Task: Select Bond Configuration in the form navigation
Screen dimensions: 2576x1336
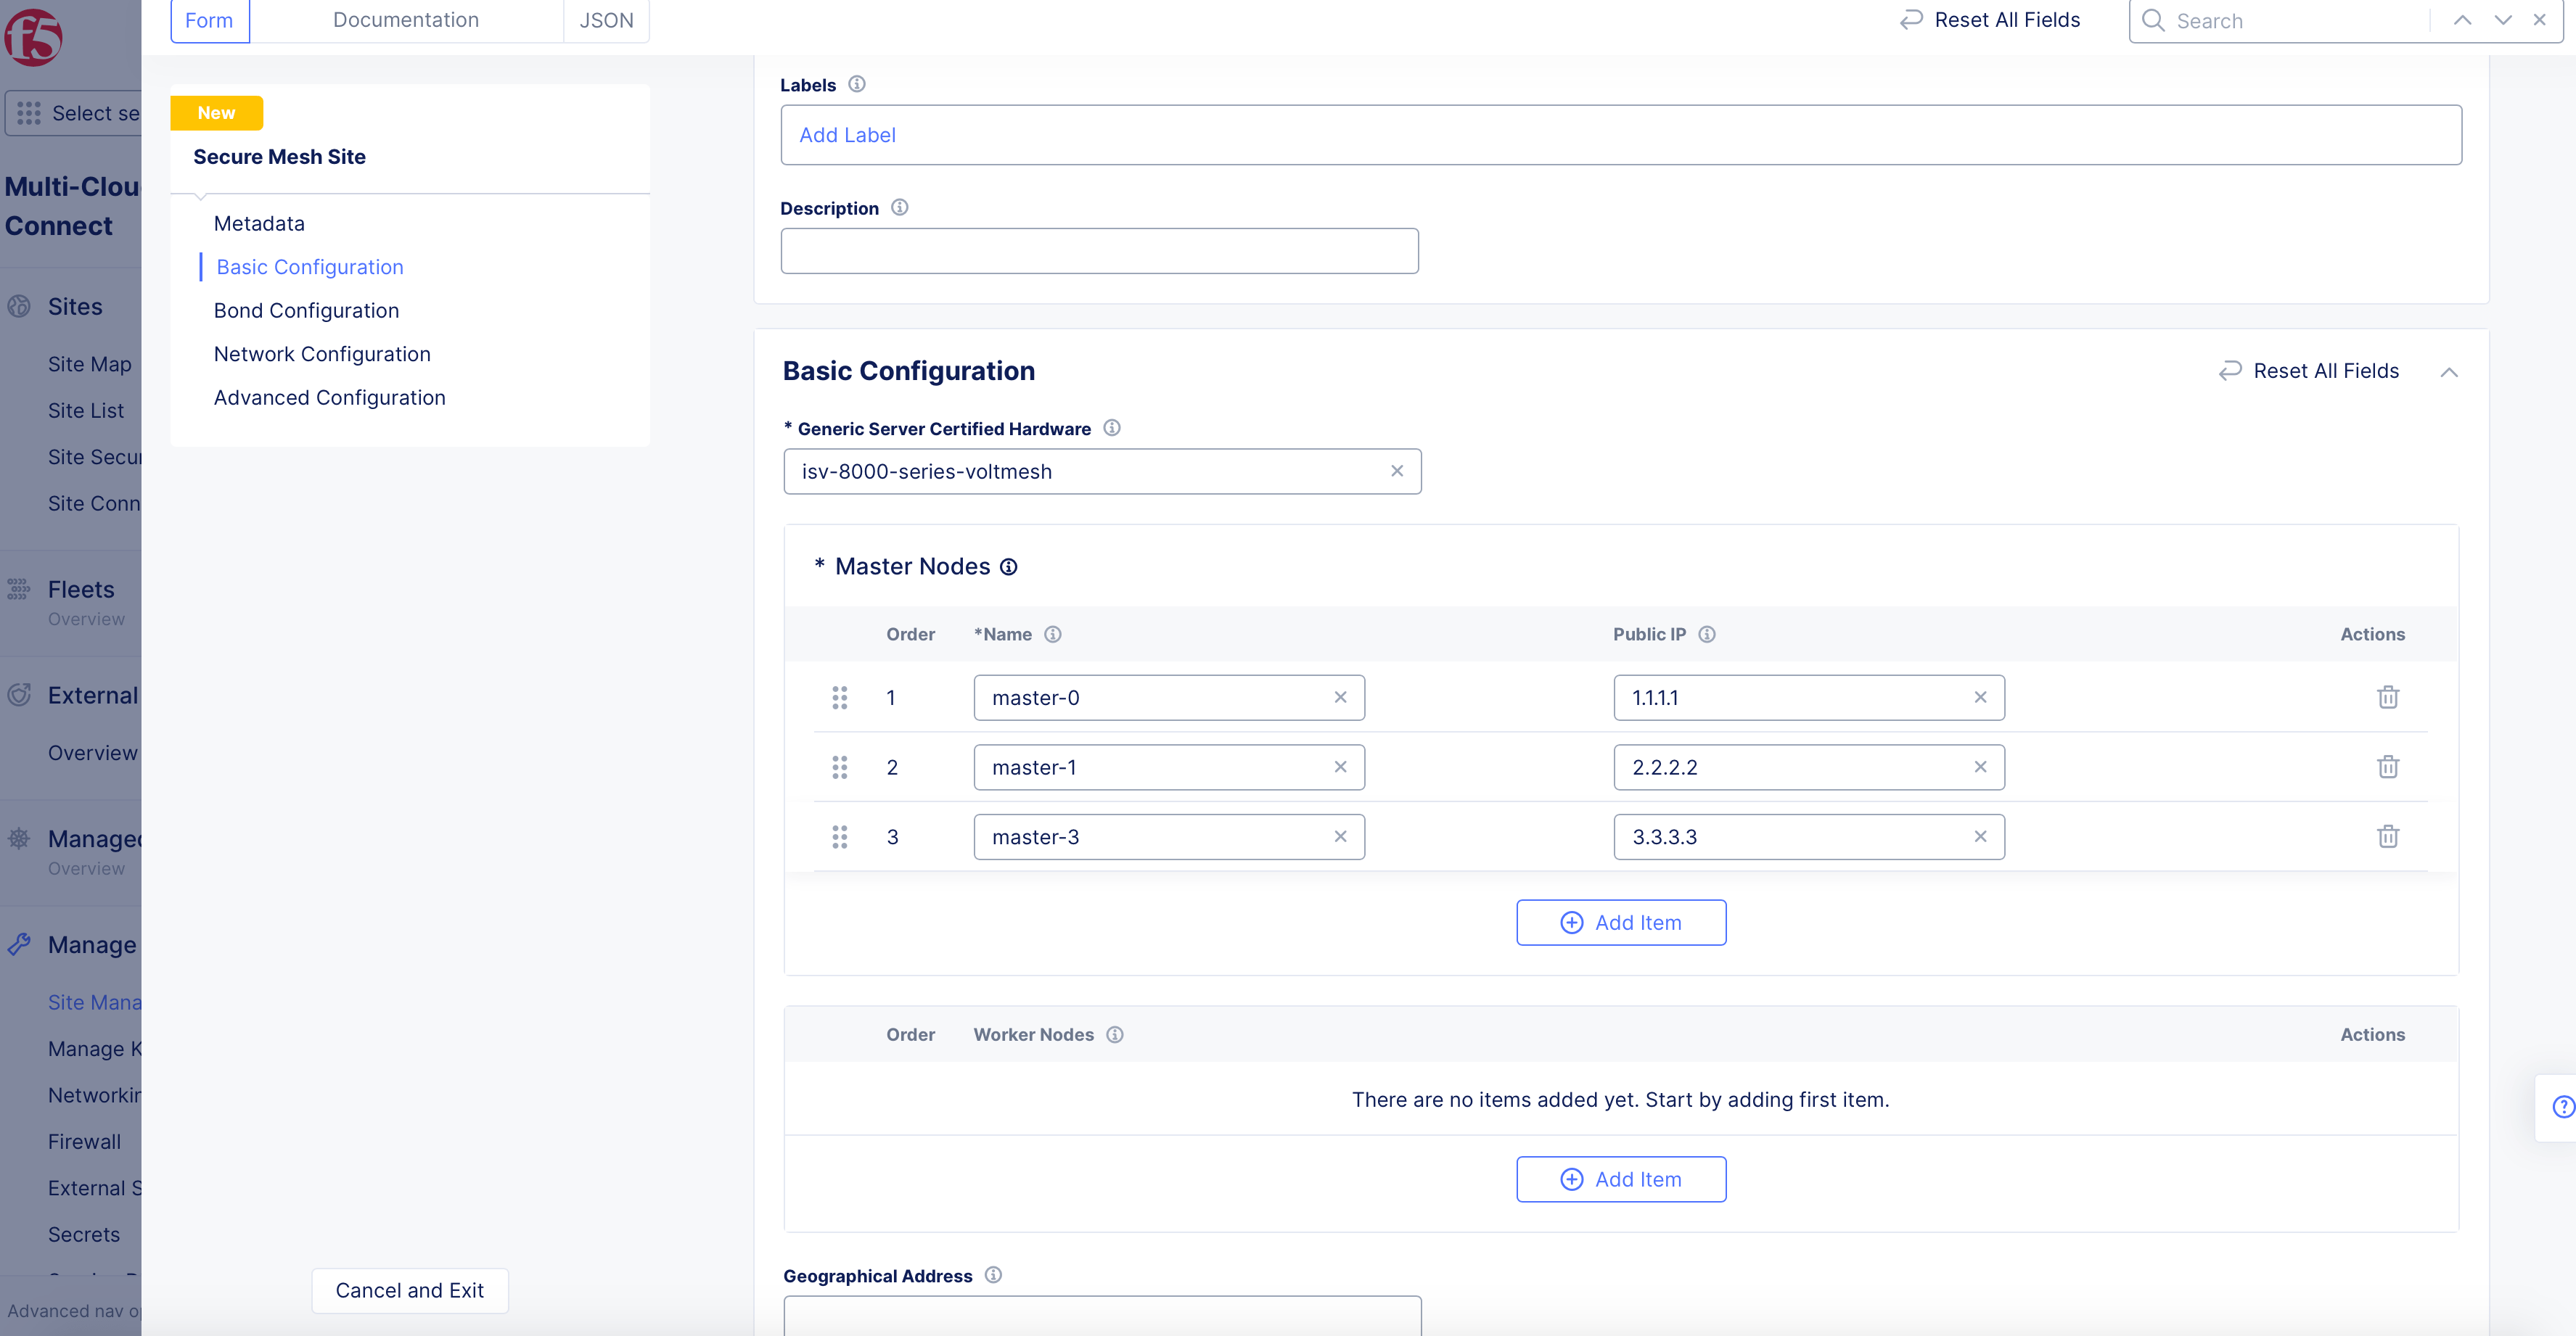Action: tap(306, 310)
